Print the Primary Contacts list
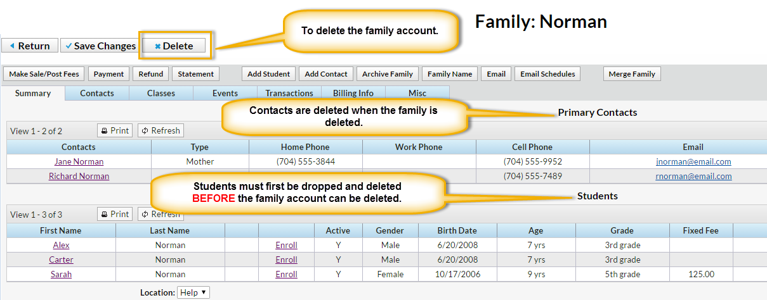Viewport: 767px width, 300px height. [115, 130]
